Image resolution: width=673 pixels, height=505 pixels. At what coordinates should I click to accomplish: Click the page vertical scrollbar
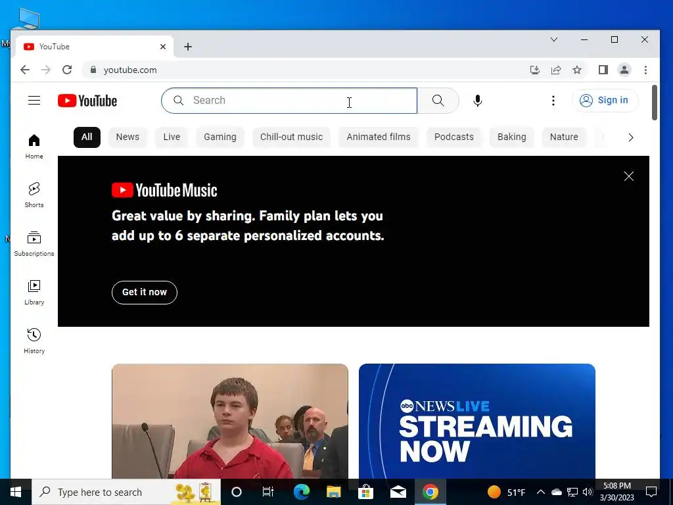tap(655, 103)
